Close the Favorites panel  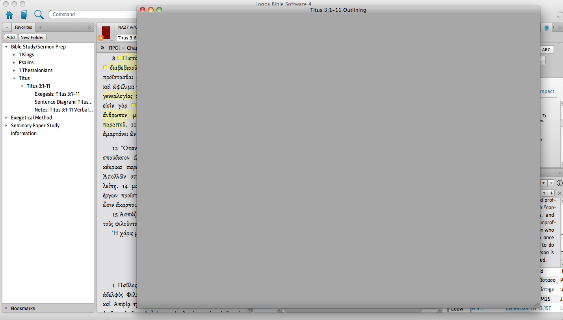[89, 28]
